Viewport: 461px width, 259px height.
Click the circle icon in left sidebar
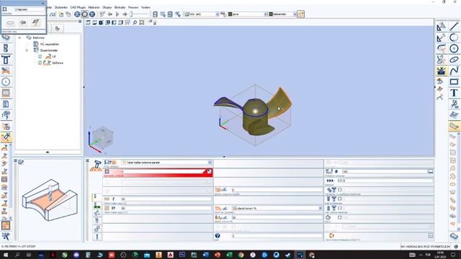click(6, 82)
